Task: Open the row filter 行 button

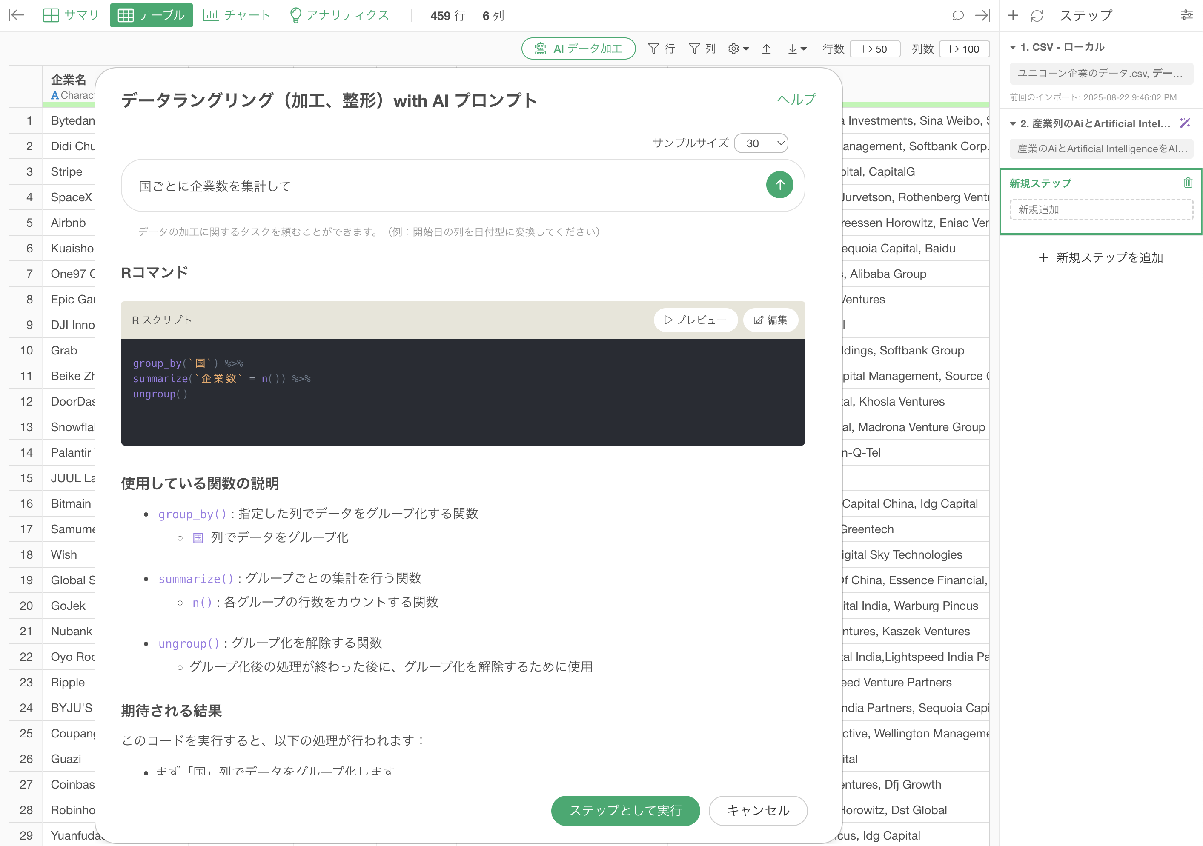Action: tap(661, 49)
